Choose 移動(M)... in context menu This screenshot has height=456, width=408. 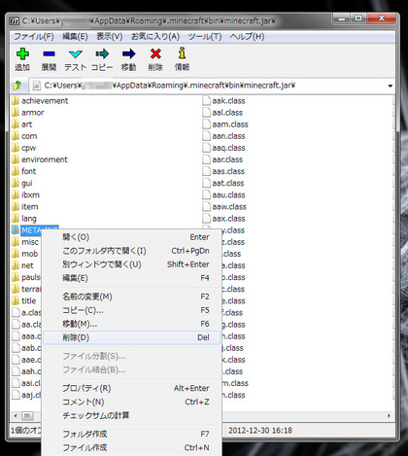click(132, 324)
